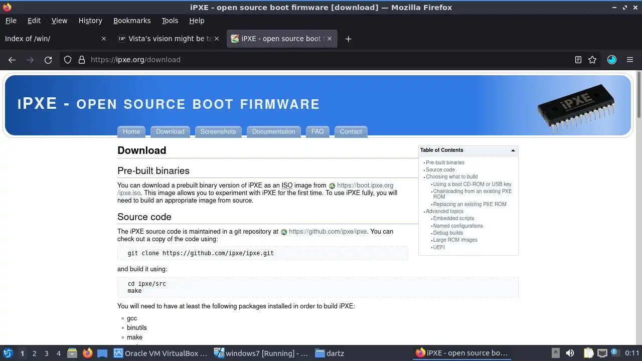Open the Bookmarks menu
Viewport: 642px width, 361px height.
click(x=132, y=21)
